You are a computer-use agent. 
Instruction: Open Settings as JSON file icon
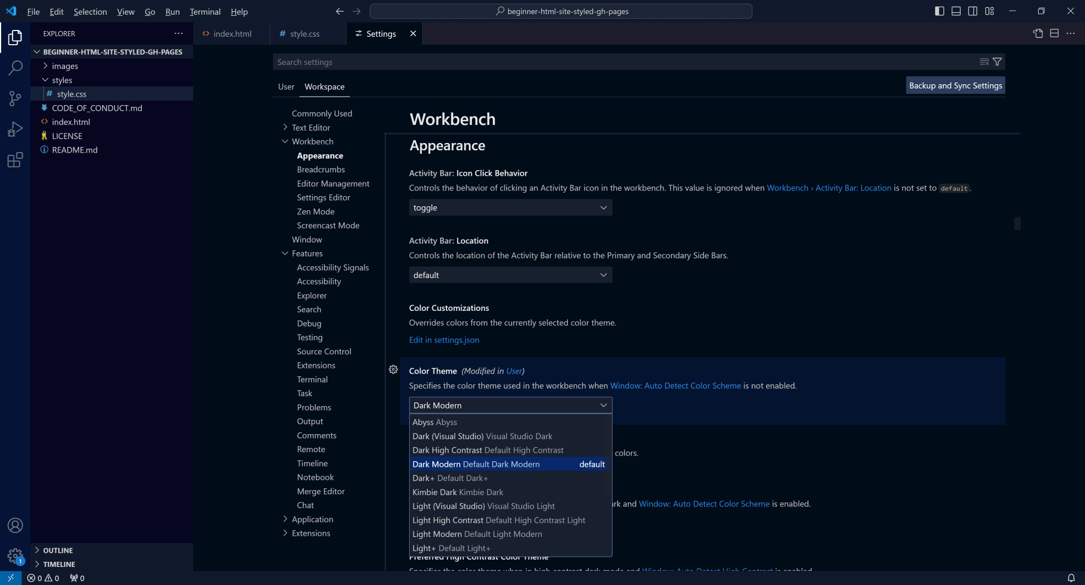1038,33
